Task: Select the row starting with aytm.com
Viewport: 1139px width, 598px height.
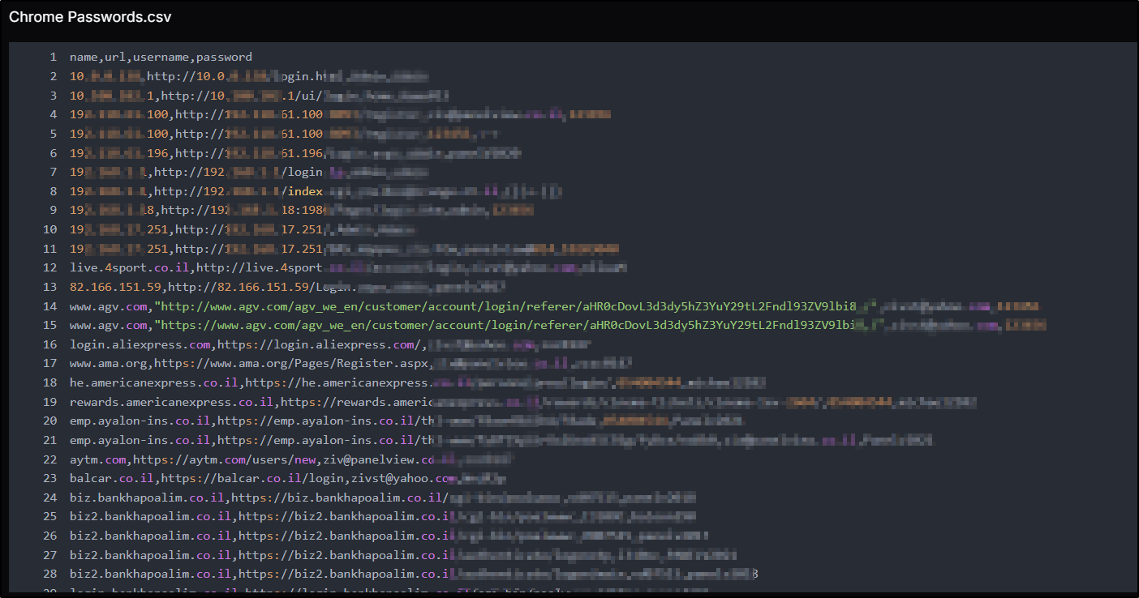Action: (291, 459)
